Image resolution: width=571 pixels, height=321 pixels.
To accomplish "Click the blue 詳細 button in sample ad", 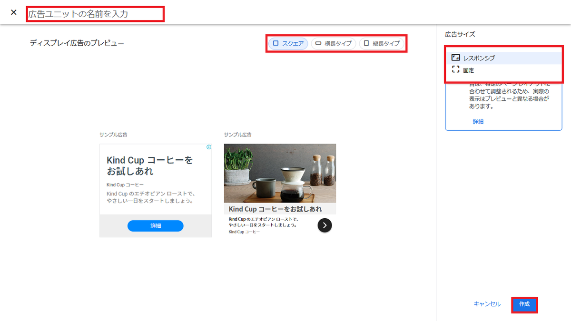I will point(156,226).
